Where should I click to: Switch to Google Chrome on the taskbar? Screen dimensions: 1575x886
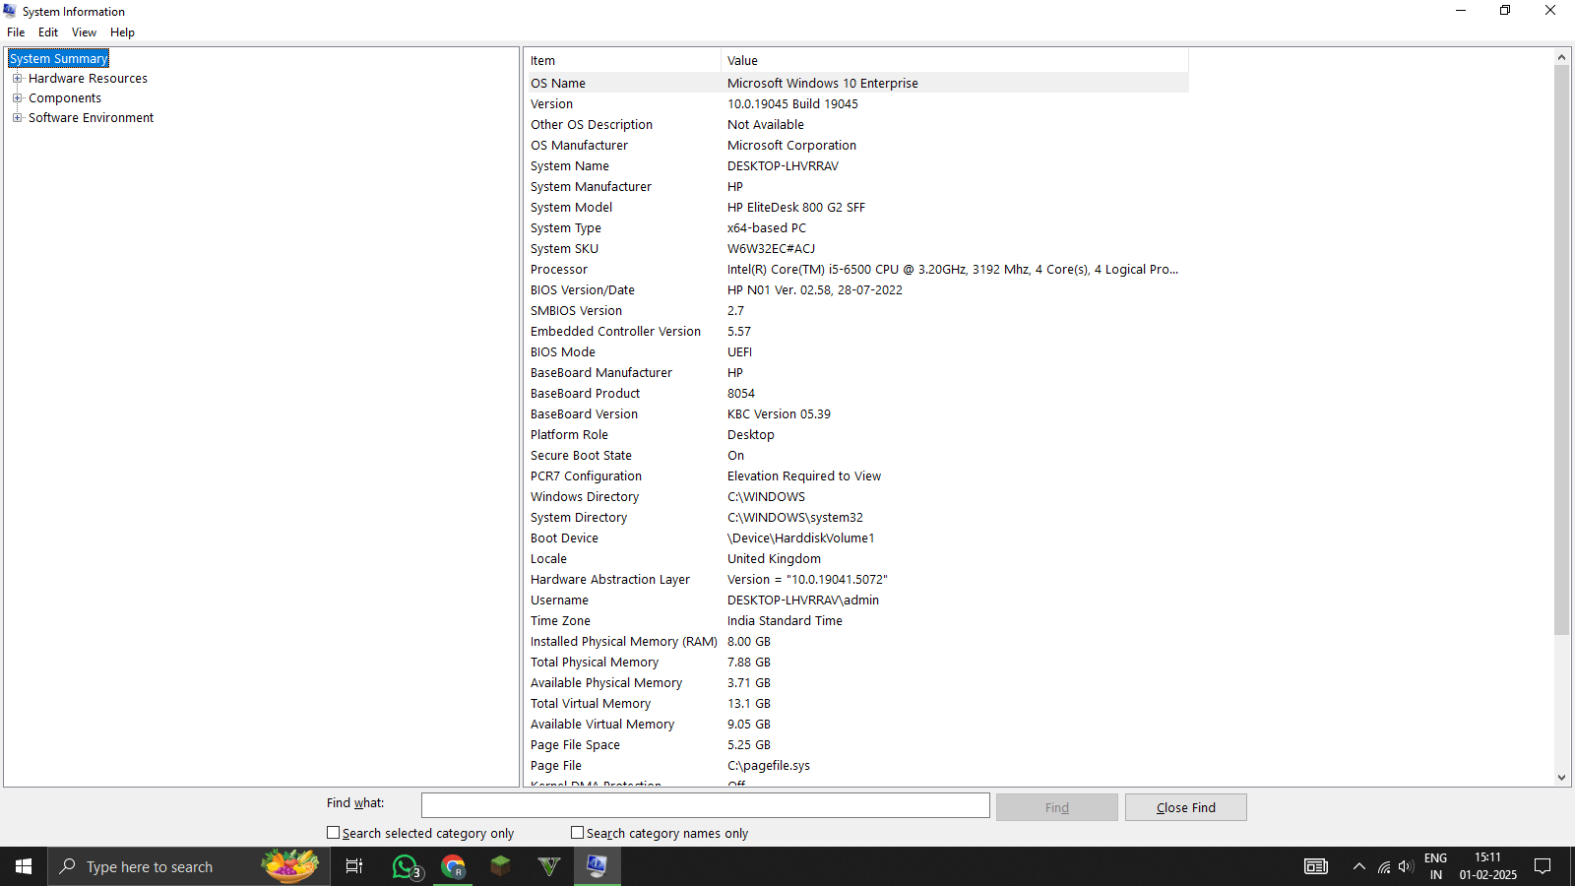tap(453, 866)
